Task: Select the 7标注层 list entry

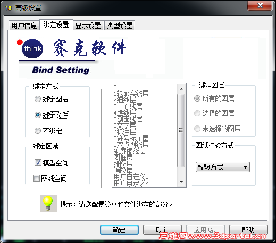Action: point(145,132)
